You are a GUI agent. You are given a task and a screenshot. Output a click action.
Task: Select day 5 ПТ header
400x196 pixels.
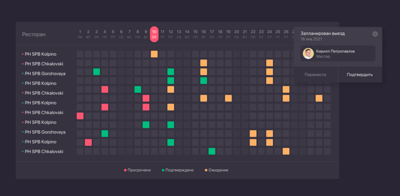[113, 34]
